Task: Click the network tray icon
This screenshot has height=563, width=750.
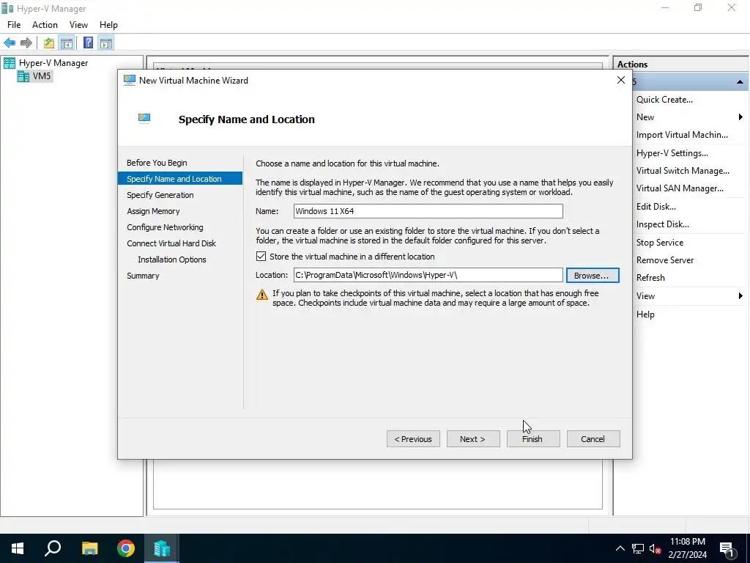Action: [638, 548]
